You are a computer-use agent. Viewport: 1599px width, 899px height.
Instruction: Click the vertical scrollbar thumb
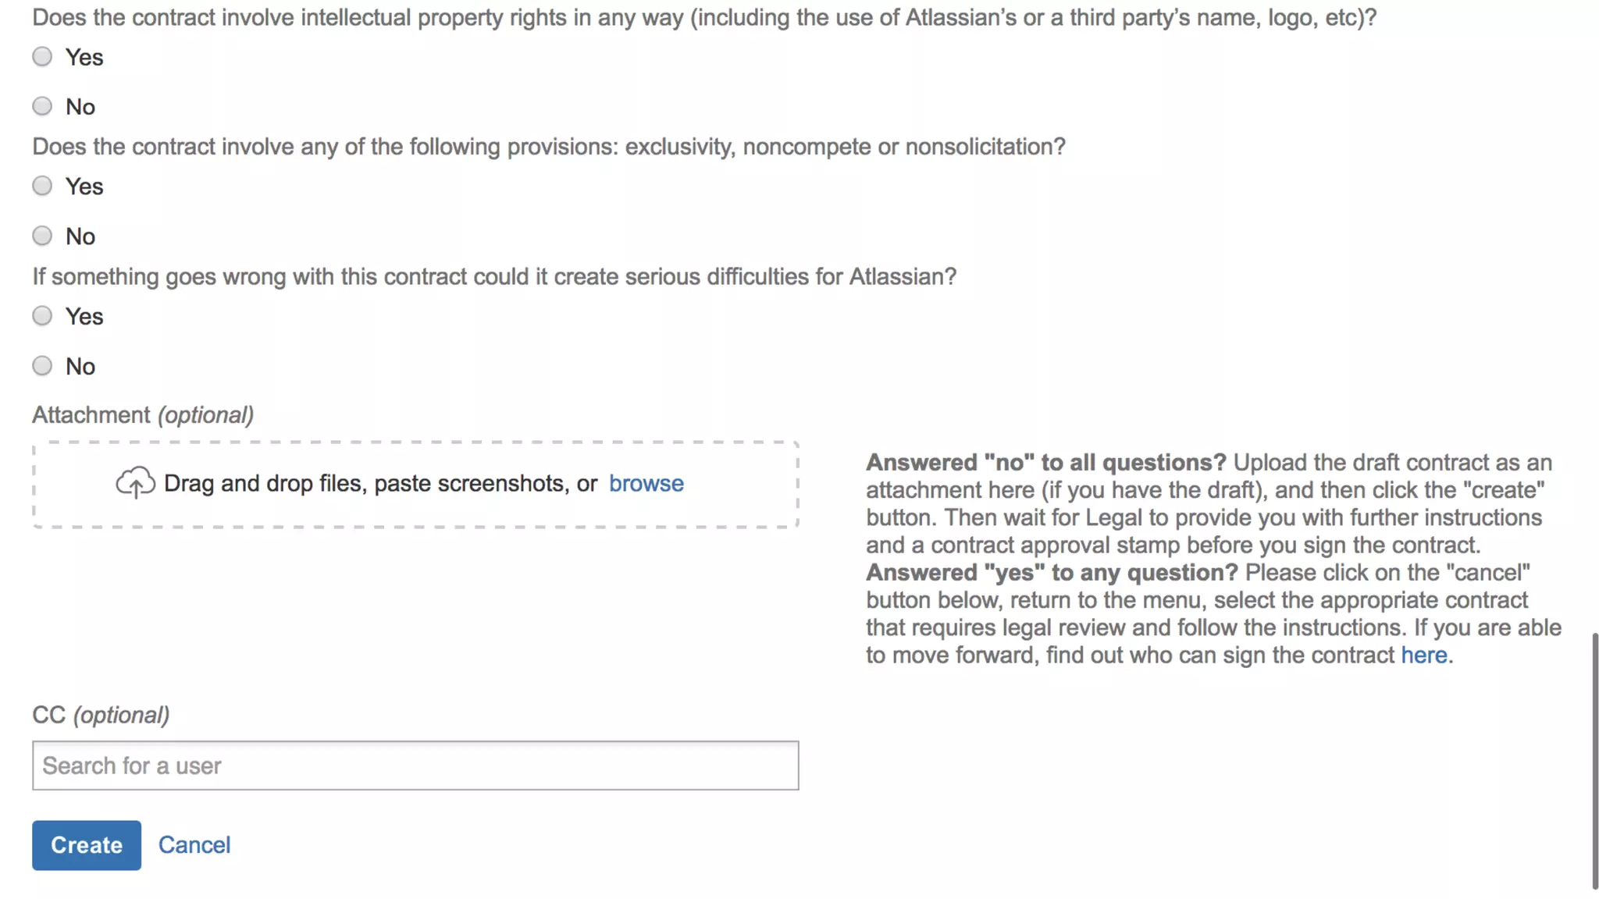pyautogui.click(x=1594, y=761)
